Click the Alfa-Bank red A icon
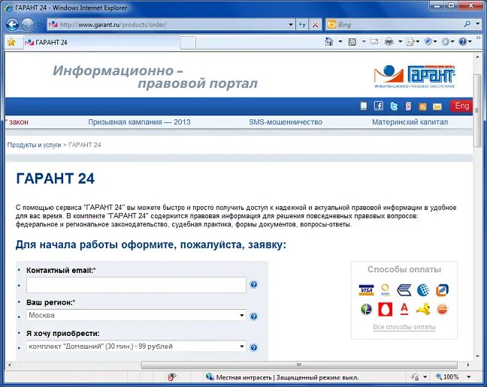Screen dimensions: 487x387 pos(404,309)
